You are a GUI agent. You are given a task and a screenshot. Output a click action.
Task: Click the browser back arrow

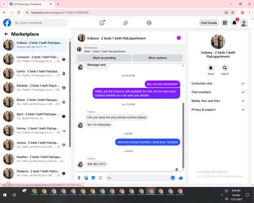tap(5, 13)
